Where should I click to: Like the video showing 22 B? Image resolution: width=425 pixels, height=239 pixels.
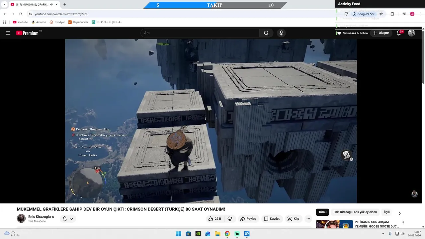[214, 219]
